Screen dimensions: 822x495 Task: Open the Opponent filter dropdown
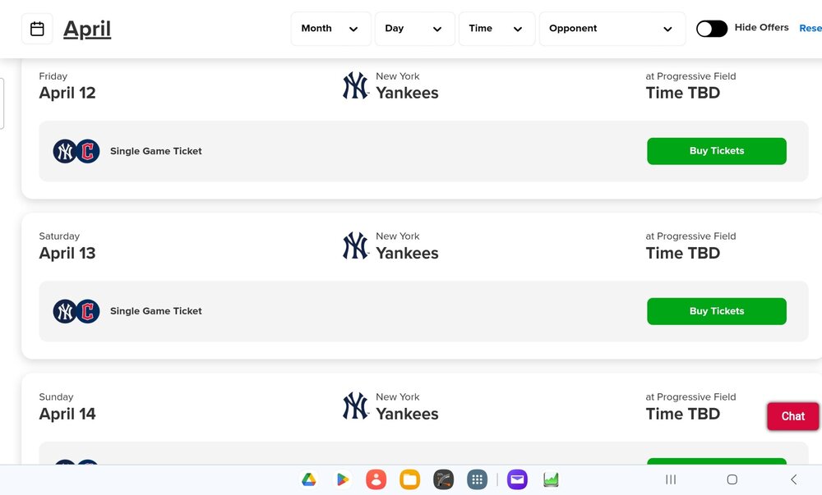(x=612, y=29)
